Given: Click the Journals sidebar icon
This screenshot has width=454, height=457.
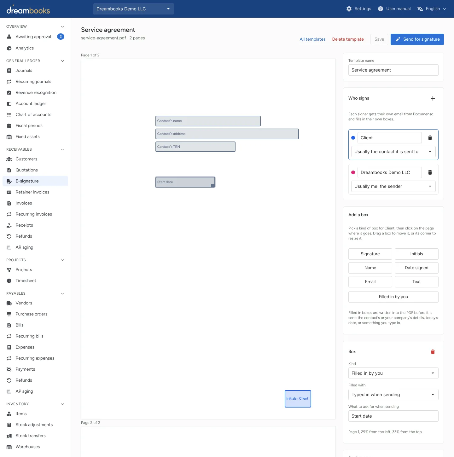Looking at the screenshot, I should tap(9, 71).
